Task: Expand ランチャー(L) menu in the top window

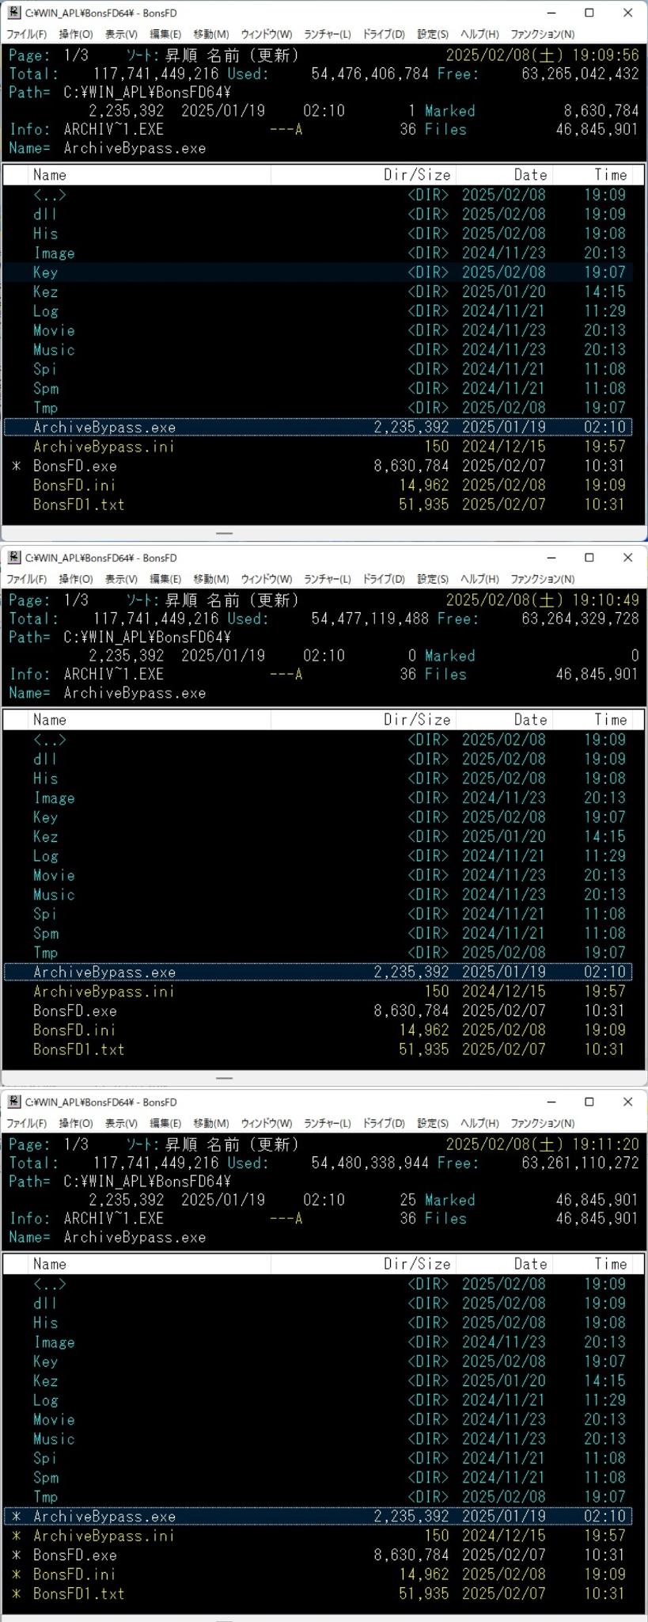Action: click(327, 35)
